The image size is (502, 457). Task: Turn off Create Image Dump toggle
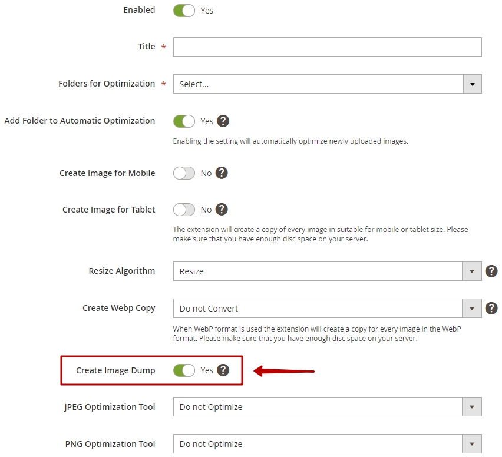pos(184,370)
